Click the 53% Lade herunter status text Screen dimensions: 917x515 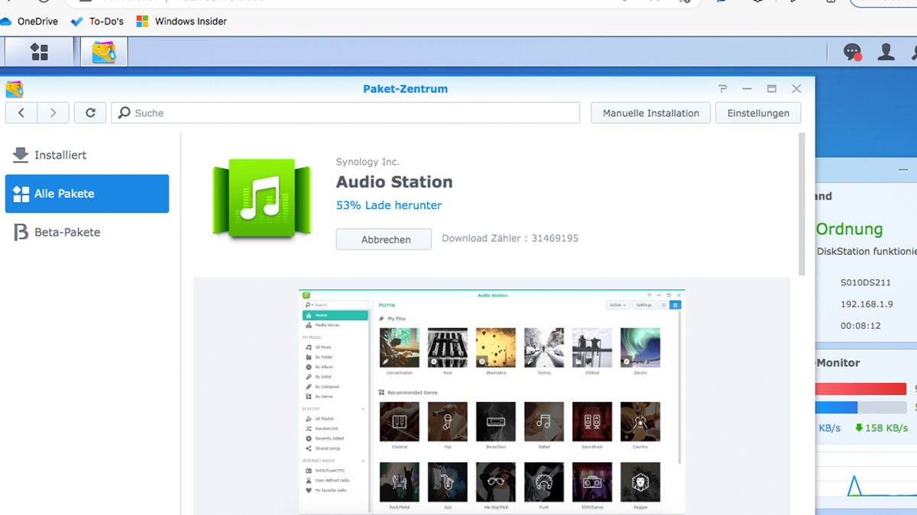(389, 205)
